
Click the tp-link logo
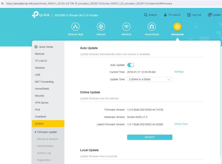(x=41, y=15)
